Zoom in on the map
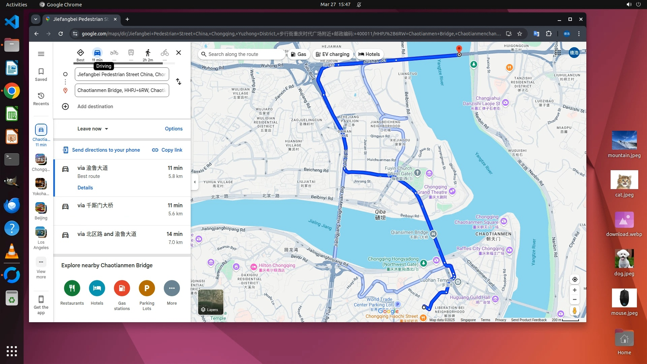Image resolution: width=647 pixels, height=364 pixels. click(x=575, y=290)
